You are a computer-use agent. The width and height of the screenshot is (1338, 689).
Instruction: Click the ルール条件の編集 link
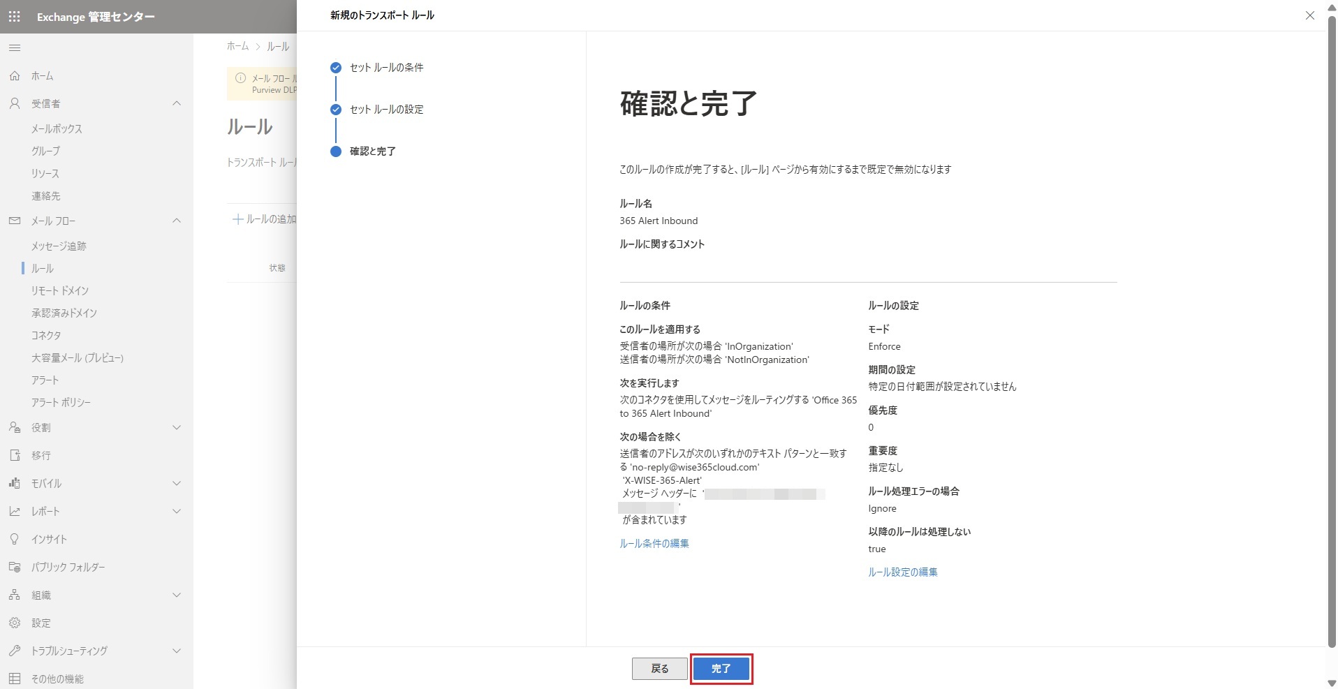coord(654,543)
